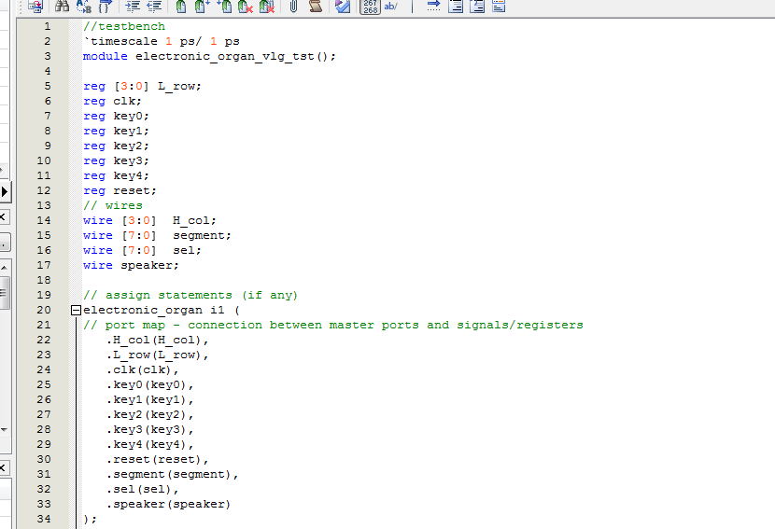
Task: Collapse the electronic_organ i1 code block
Action: (76, 310)
